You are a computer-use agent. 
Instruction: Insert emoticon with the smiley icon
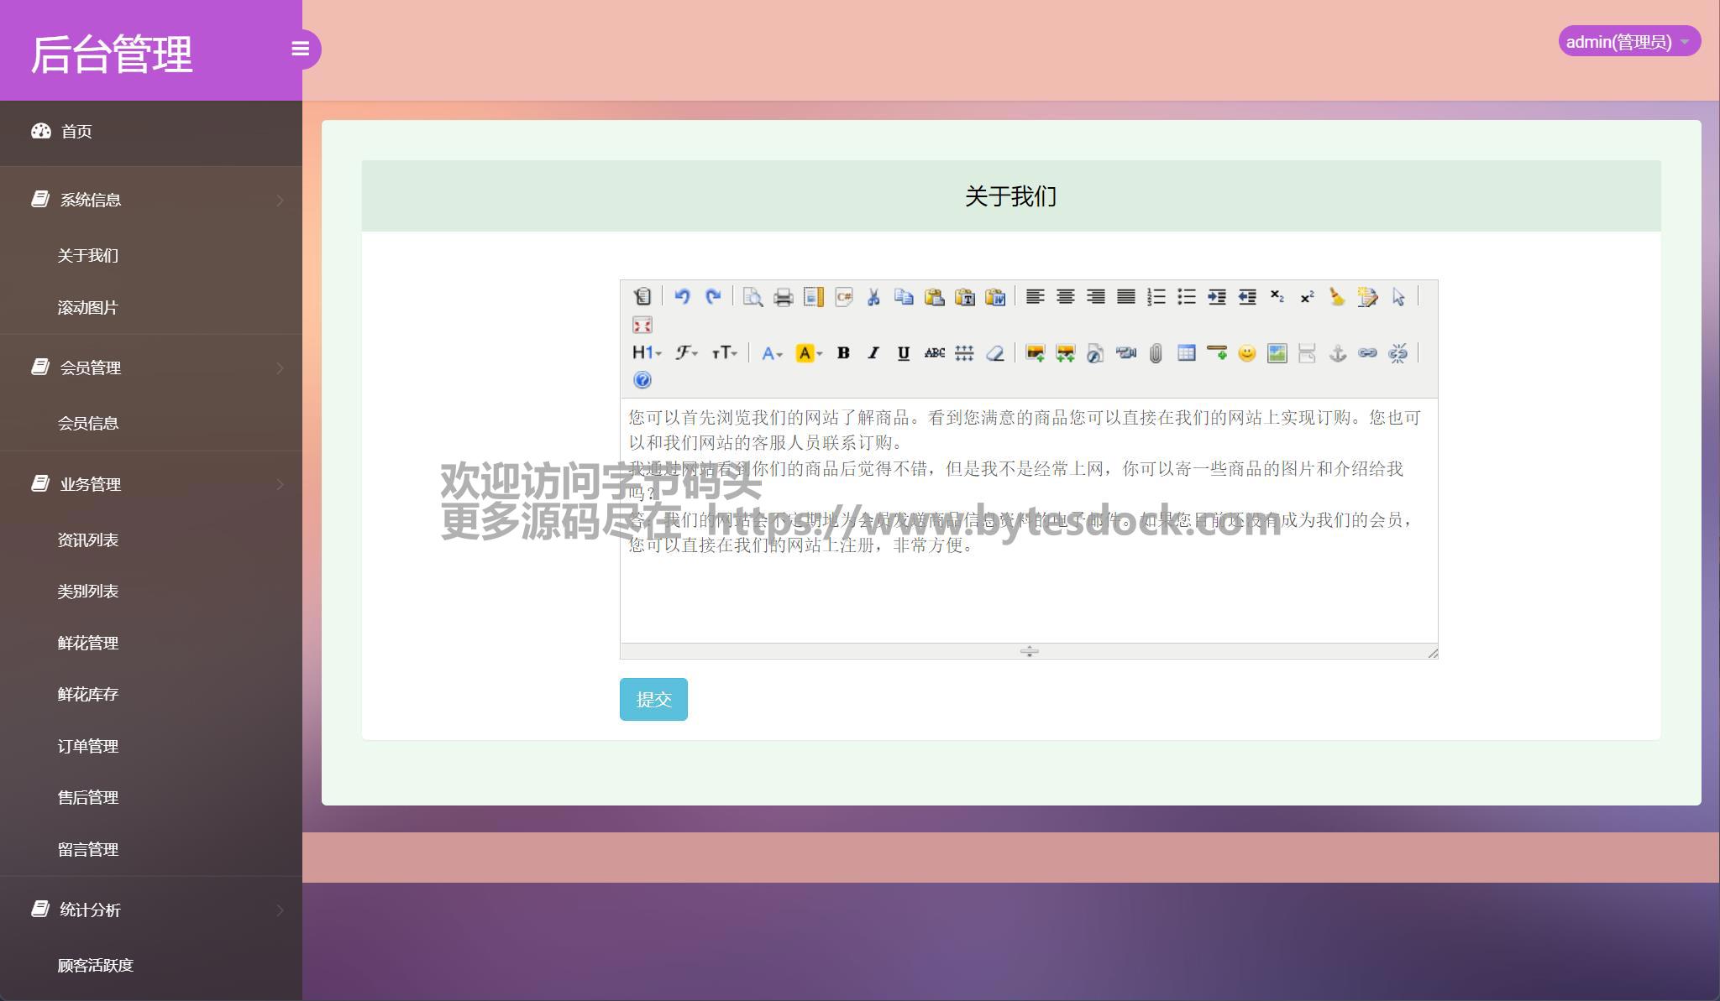pos(1246,353)
